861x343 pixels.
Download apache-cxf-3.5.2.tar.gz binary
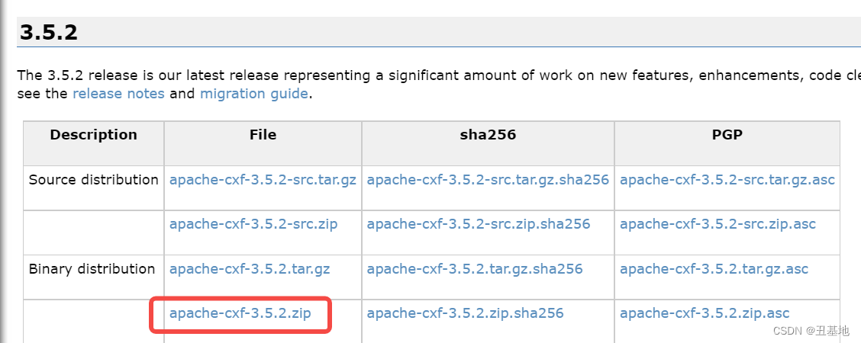250,269
